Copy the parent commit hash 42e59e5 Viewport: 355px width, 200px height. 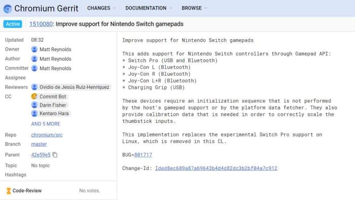(x=55, y=155)
